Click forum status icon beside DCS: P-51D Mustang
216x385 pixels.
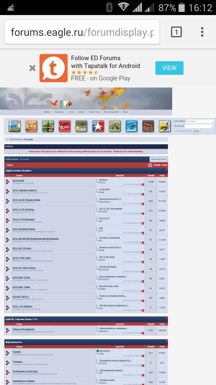tap(8, 220)
